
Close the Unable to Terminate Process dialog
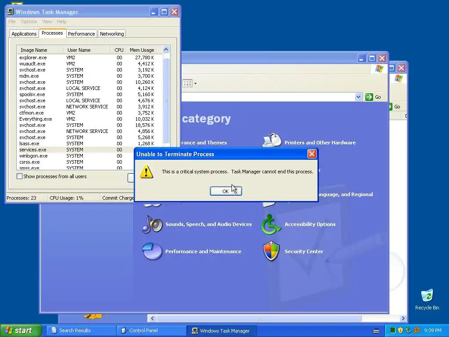click(312, 154)
